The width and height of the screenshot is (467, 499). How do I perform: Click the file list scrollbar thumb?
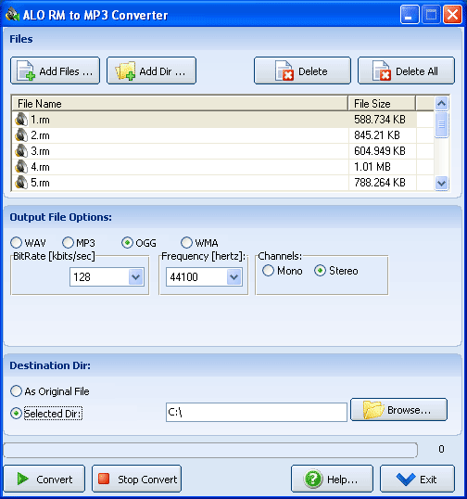coord(442,124)
